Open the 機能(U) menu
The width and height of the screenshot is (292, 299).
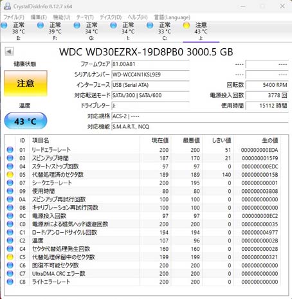62,17
